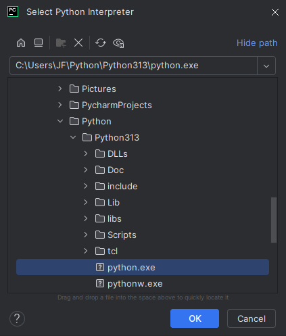Open the path history dropdown arrow
Screen dimensions: 286x336
point(266,66)
